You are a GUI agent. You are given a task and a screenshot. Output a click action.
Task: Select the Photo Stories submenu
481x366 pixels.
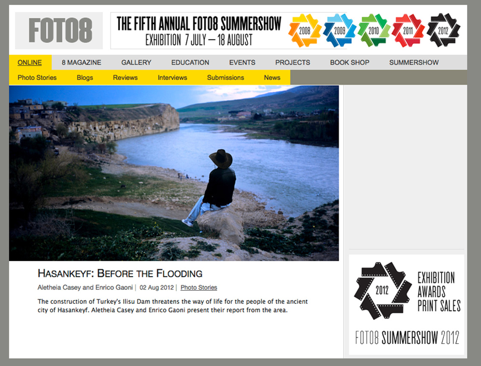[x=37, y=77]
